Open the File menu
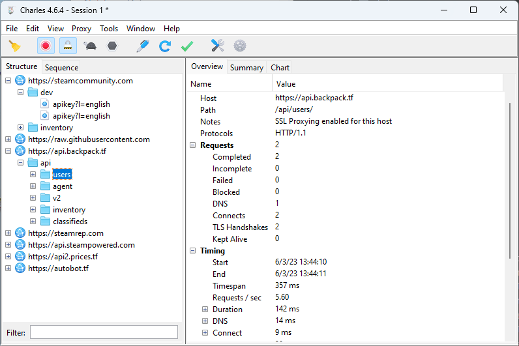 (x=12, y=29)
